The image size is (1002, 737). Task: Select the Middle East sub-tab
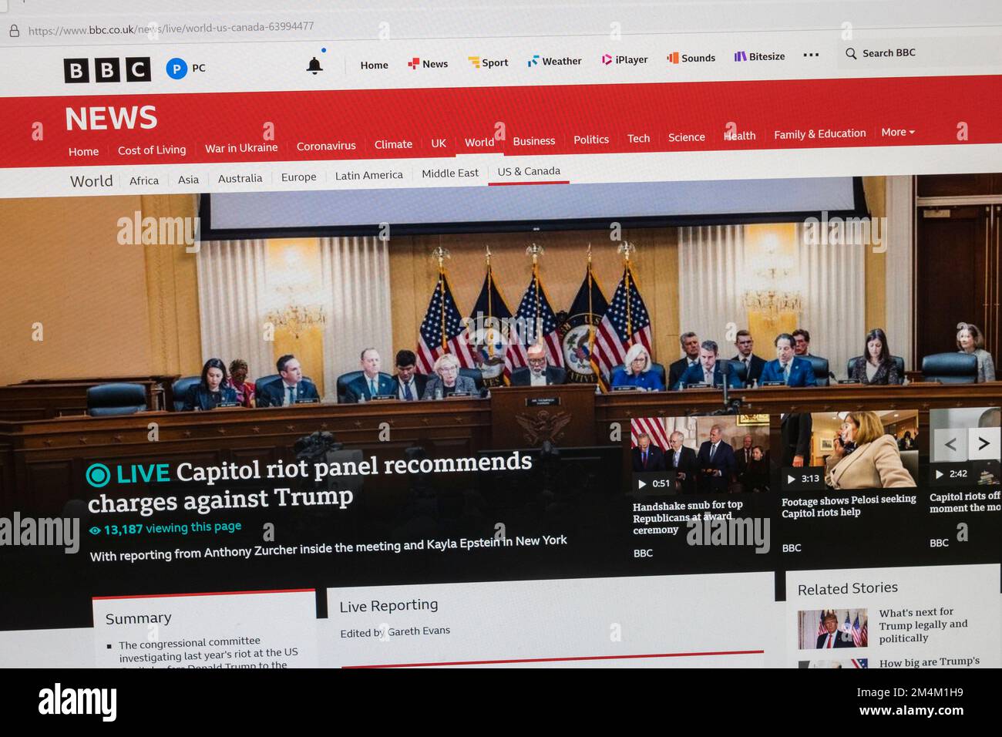450,173
